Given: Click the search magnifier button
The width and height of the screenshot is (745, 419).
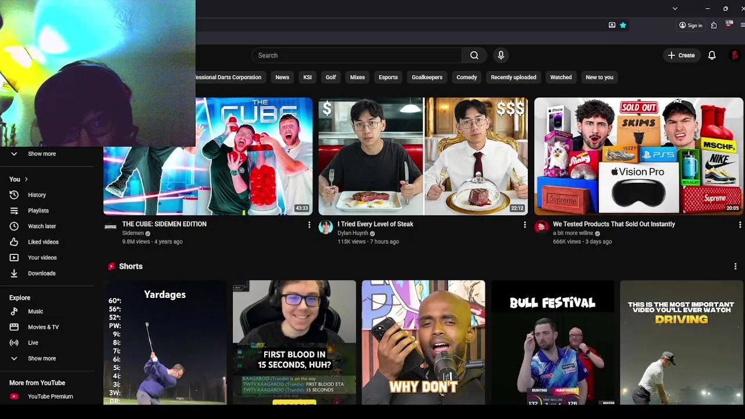Looking at the screenshot, I should [x=474, y=55].
